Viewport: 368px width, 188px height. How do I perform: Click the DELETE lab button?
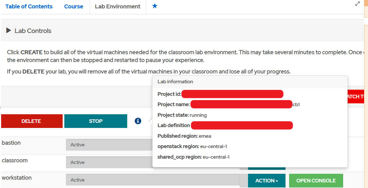point(31,121)
